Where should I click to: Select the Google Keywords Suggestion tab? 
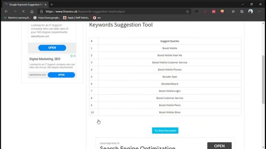(x=25, y=5)
